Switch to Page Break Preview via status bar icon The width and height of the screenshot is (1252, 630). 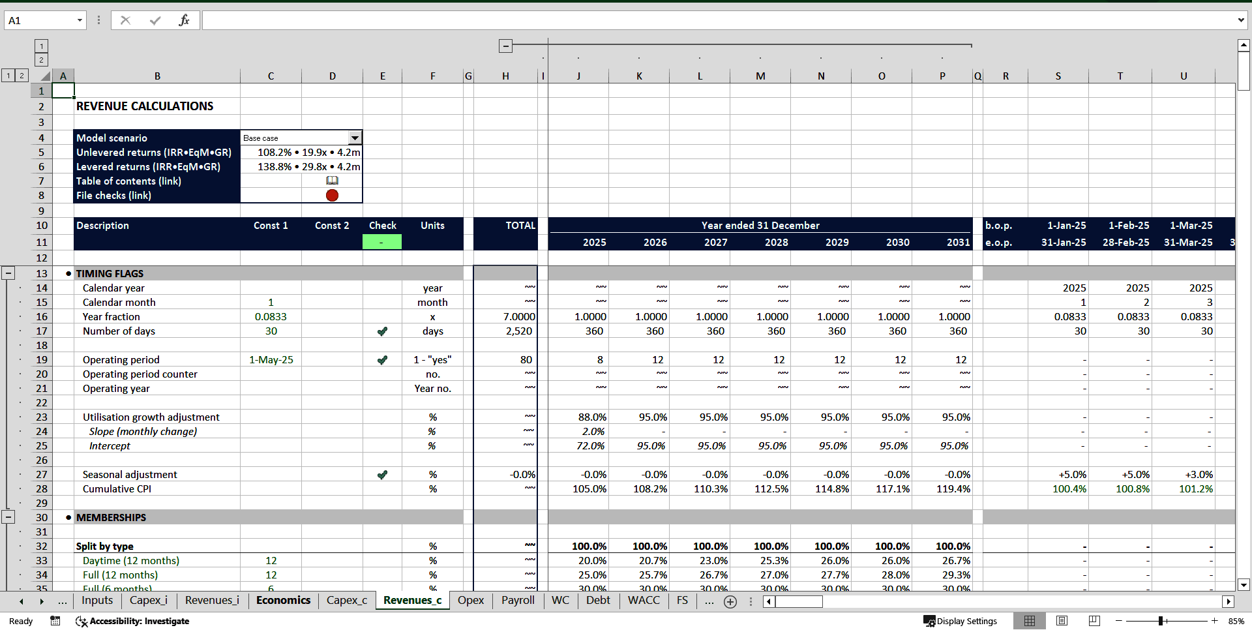pyautogui.click(x=1094, y=621)
